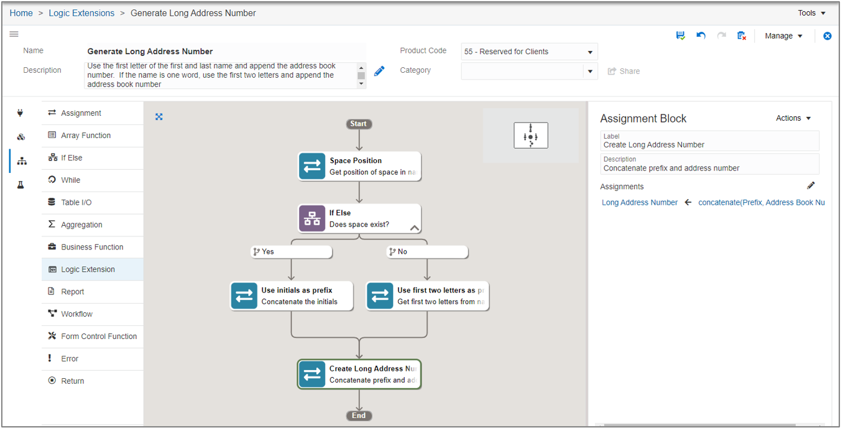Image resolution: width=843 pixels, height=428 pixels.
Task: Click the End node
Action: point(359,416)
